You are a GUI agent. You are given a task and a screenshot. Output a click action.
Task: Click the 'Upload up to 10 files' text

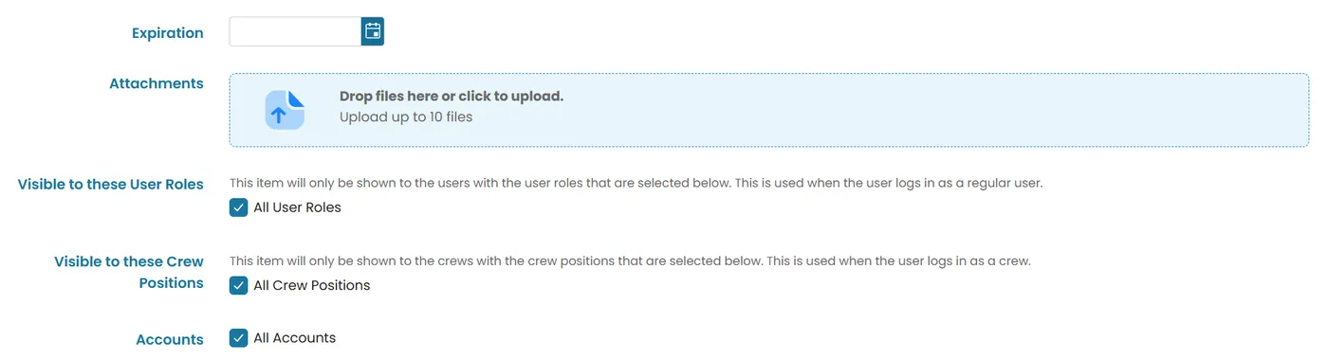pos(406,117)
